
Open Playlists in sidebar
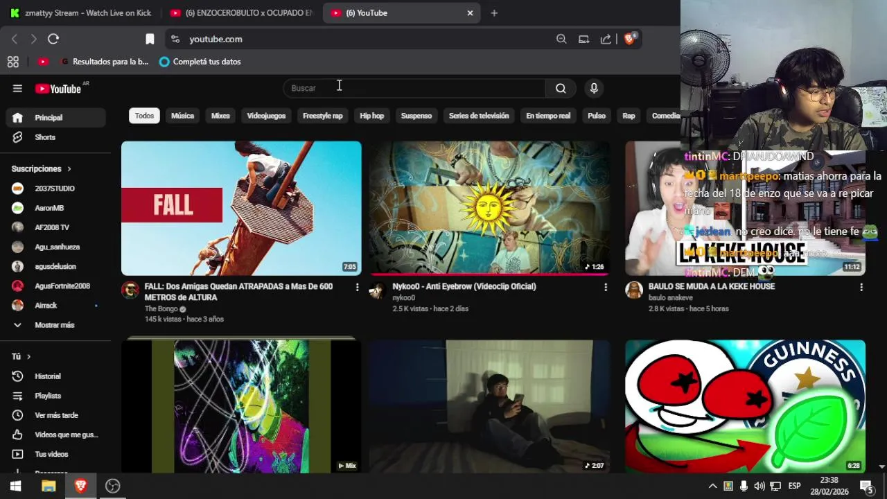[x=55, y=396]
